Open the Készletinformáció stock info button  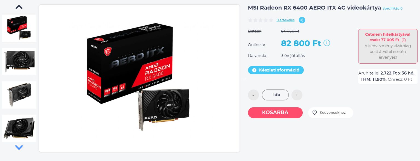point(276,70)
